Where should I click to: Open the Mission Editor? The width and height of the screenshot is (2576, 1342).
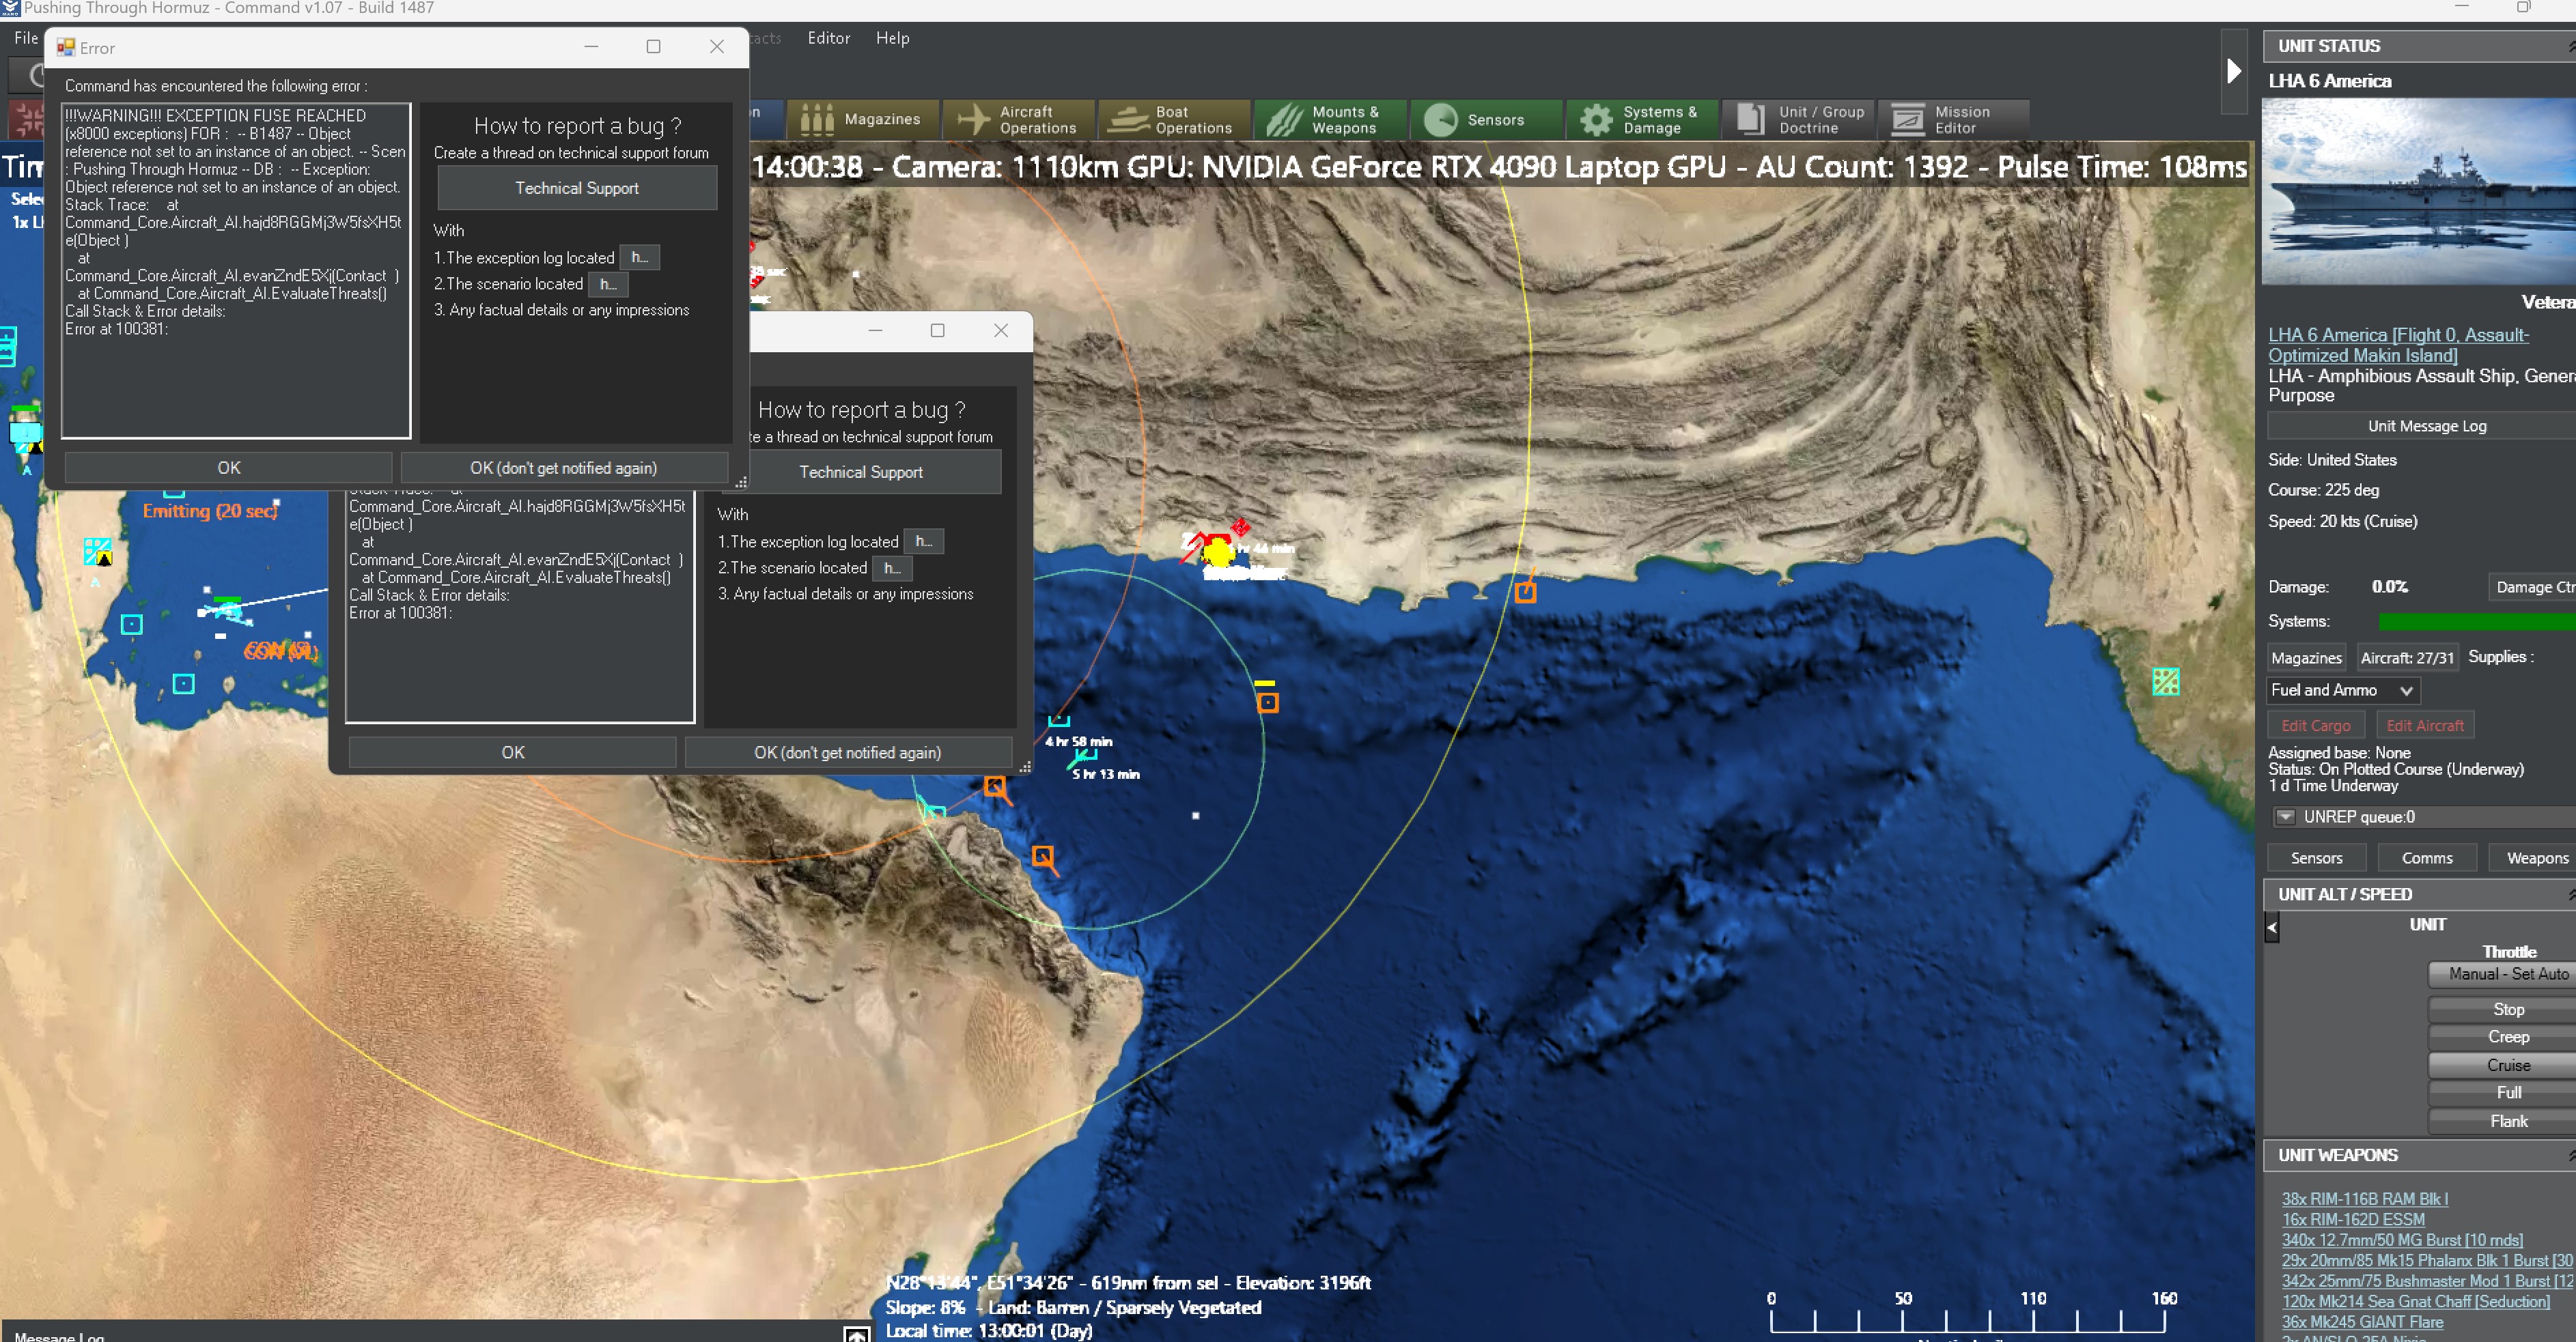pyautogui.click(x=1953, y=120)
